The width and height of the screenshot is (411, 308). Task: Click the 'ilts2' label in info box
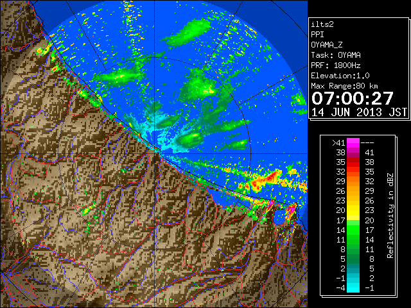[322, 24]
